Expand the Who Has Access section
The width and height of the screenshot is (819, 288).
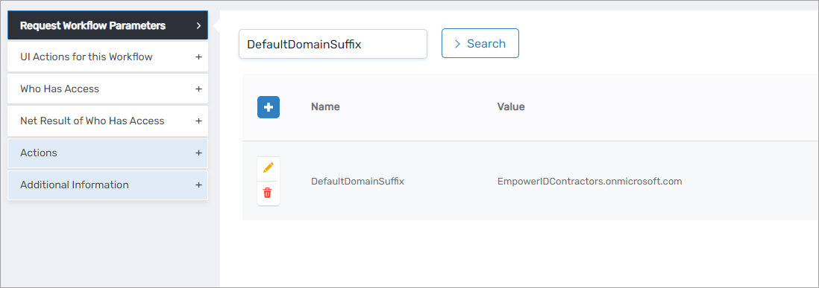[x=107, y=89]
